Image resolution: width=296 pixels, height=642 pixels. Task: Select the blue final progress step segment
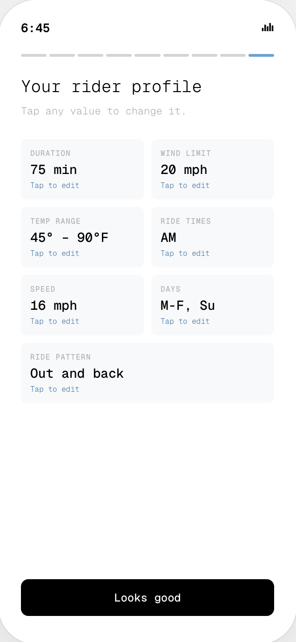pyautogui.click(x=261, y=55)
